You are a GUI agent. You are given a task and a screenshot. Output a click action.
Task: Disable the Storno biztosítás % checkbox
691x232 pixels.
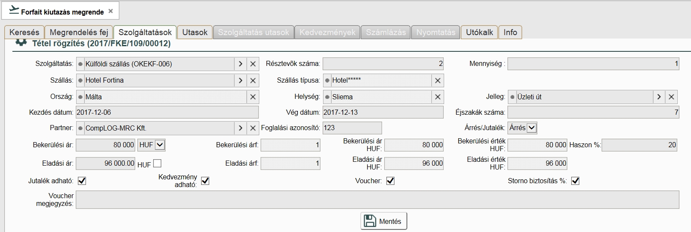tap(575, 181)
